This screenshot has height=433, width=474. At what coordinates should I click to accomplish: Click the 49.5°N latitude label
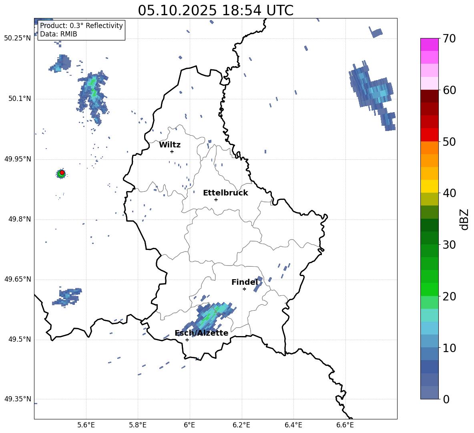(20, 339)
